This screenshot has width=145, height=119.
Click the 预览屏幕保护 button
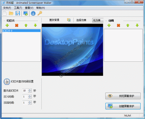[x=123, y=96]
